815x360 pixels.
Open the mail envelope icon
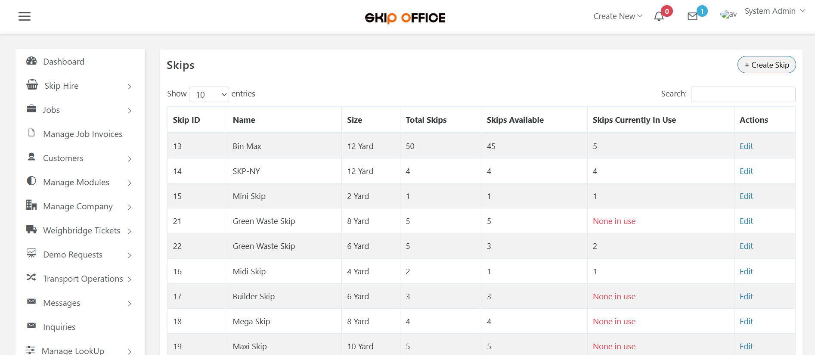(x=692, y=17)
